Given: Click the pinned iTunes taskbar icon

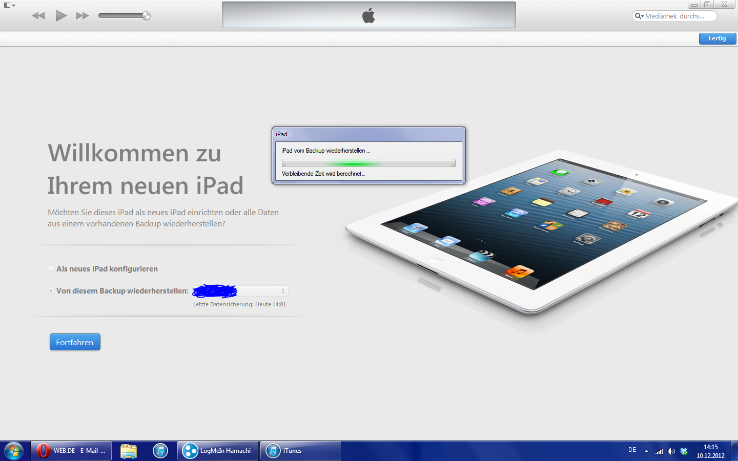Looking at the screenshot, I should pos(160,451).
